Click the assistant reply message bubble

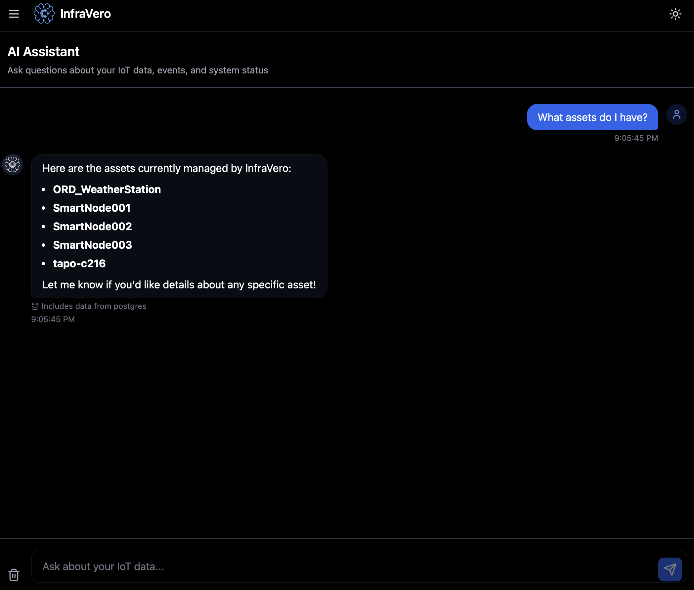[179, 226]
